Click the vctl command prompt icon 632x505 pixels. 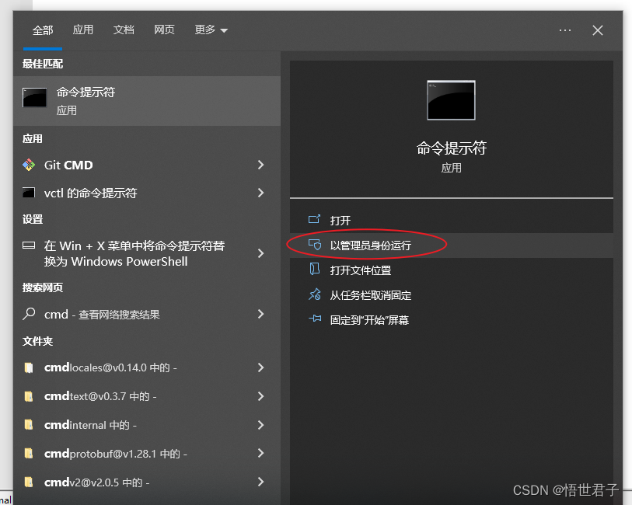[x=29, y=193]
